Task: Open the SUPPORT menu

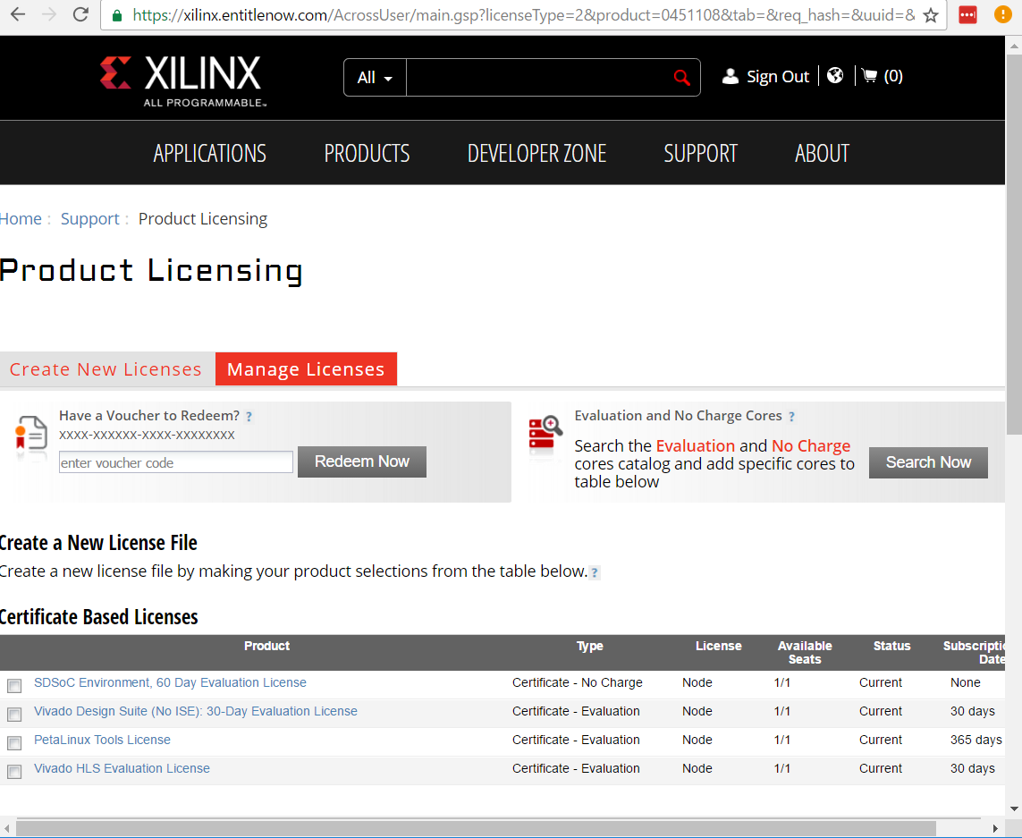Action: (701, 153)
